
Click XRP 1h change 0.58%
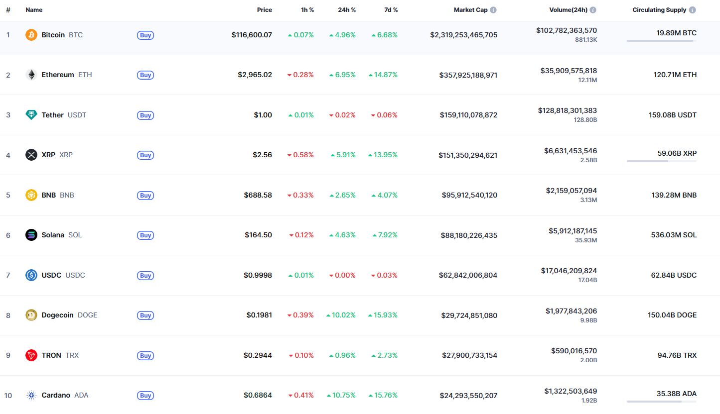(x=300, y=155)
